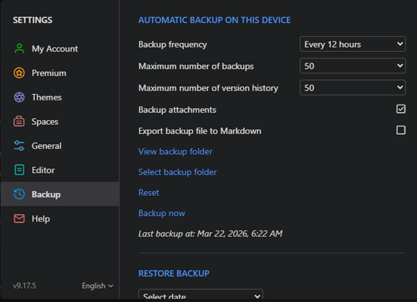Click the My Account person icon
Screen dimensions: 417x302
(x=20, y=49)
